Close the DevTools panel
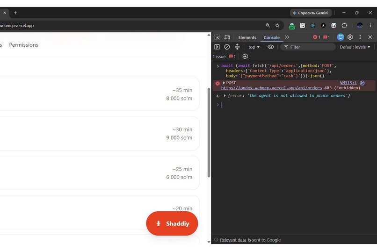The height and width of the screenshot is (251, 377). tap(370, 37)
